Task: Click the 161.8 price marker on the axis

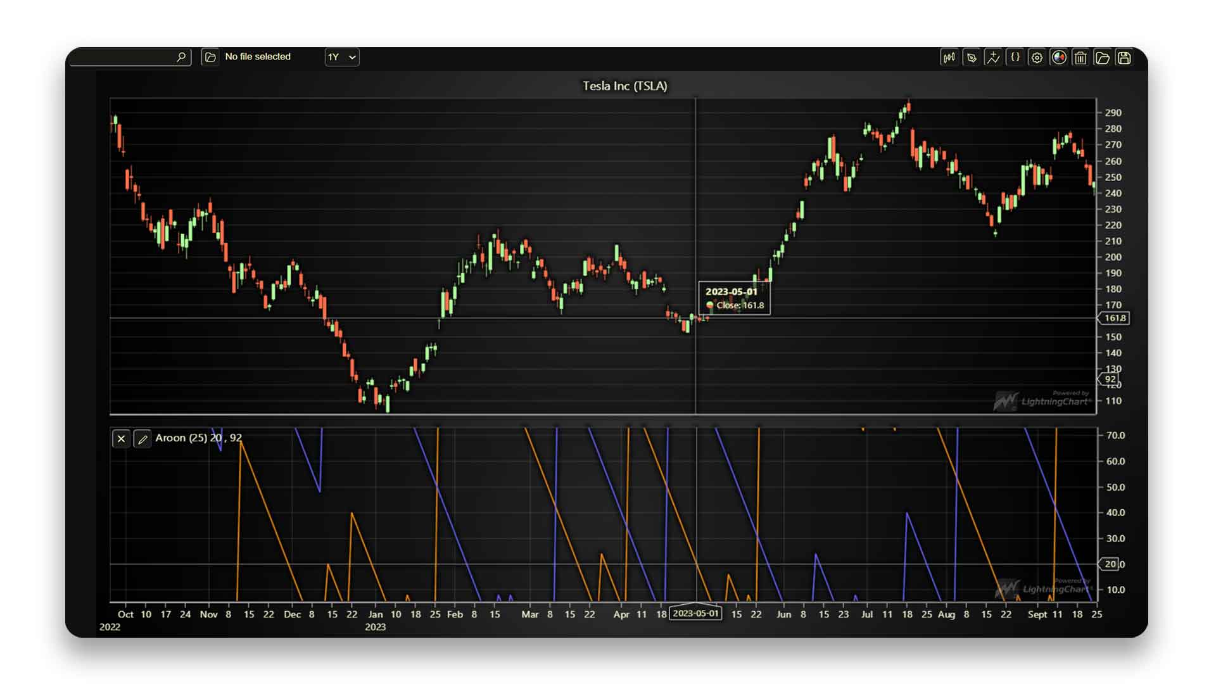Action: (x=1115, y=318)
